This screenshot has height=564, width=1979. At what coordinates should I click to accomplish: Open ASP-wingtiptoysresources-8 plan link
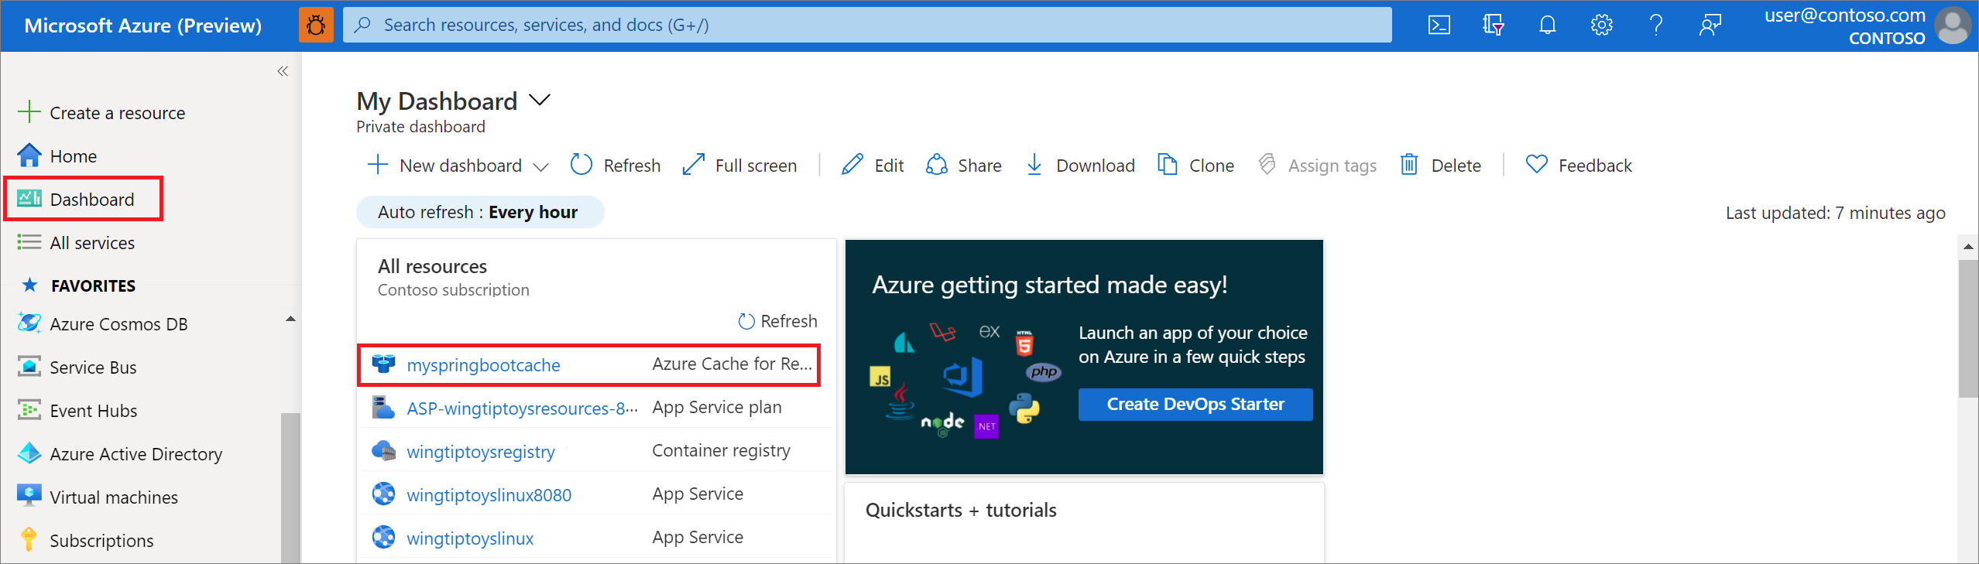(523, 408)
